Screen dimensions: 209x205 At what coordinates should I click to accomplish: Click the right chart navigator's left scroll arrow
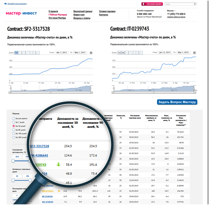point(113,93)
